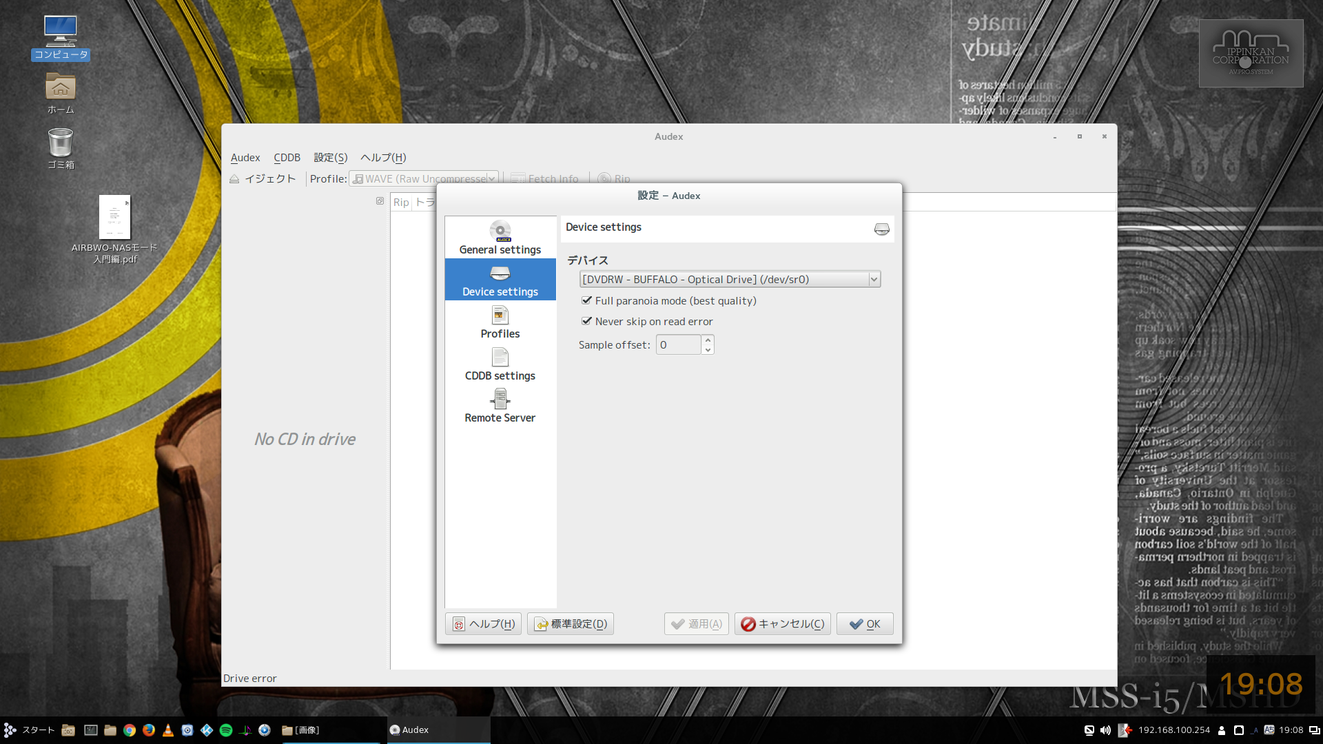The height and width of the screenshot is (744, 1323).
Task: Toggle Never skip on read error
Action: coord(587,321)
